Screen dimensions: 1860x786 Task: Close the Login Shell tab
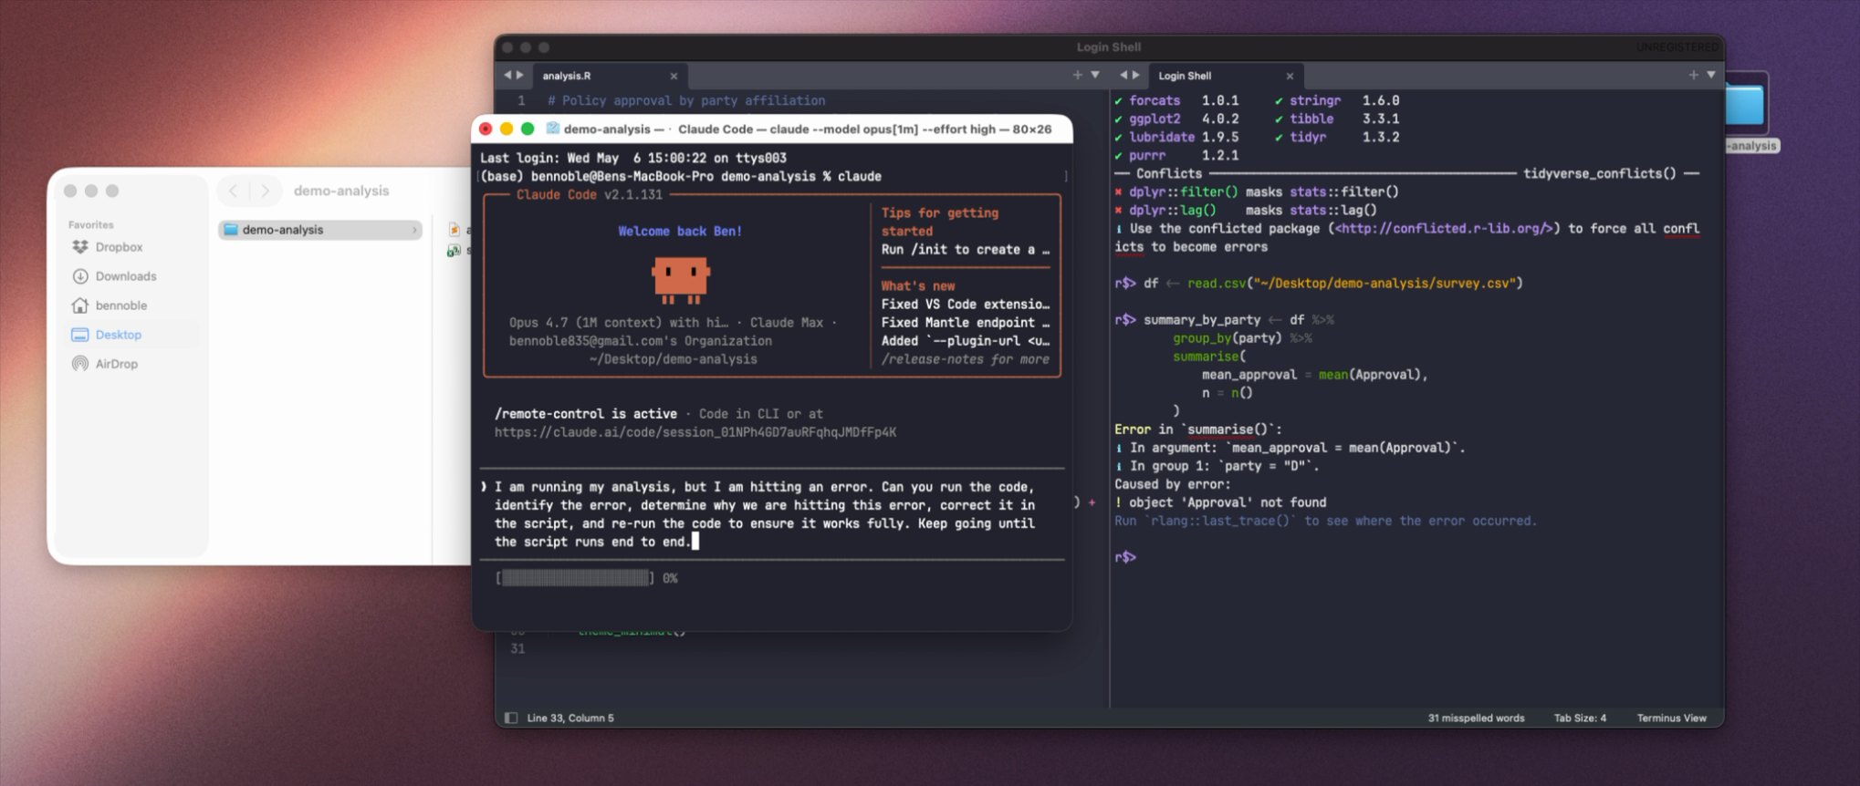click(1290, 77)
